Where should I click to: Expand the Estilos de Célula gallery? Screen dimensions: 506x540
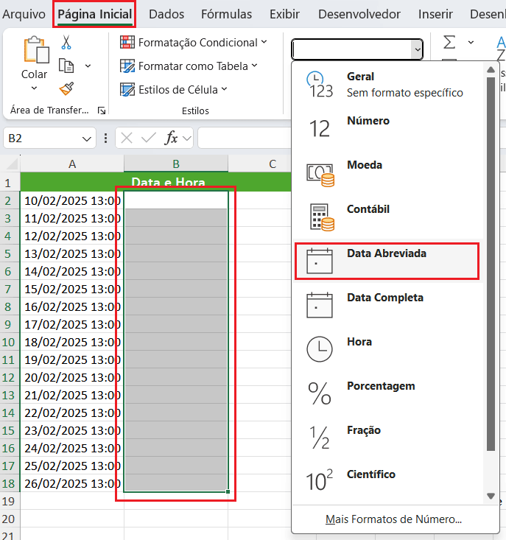coord(174,90)
